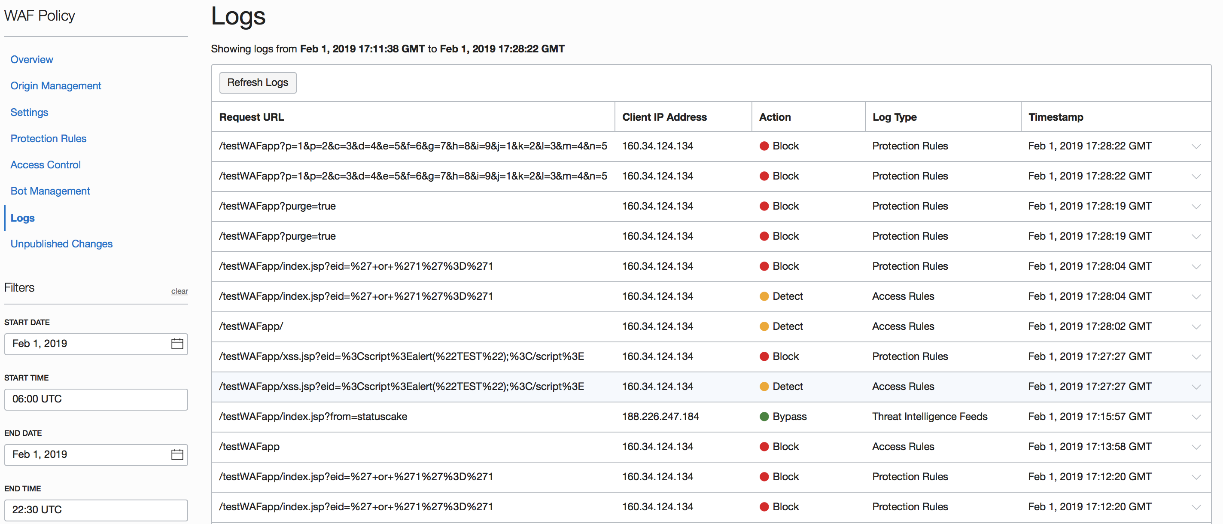Click the End Time 22:30 UTC field
Screen dimensions: 1223x524
(x=96, y=510)
